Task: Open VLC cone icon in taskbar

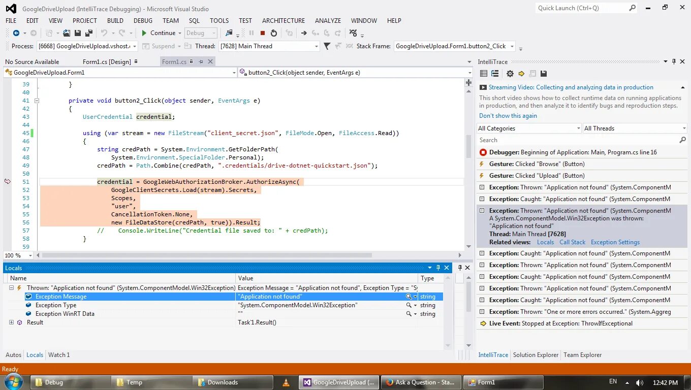Action: tap(286, 382)
